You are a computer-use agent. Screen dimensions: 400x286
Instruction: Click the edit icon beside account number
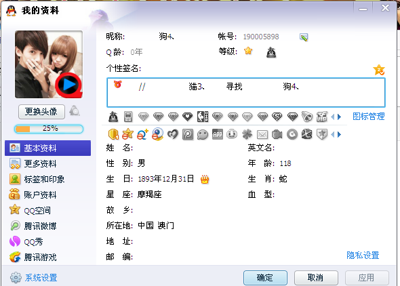coord(304,37)
